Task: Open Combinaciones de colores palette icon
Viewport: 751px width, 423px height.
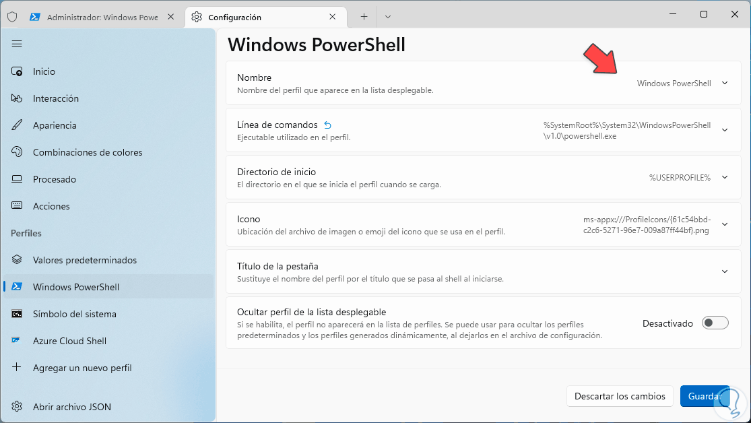Action: point(17,152)
